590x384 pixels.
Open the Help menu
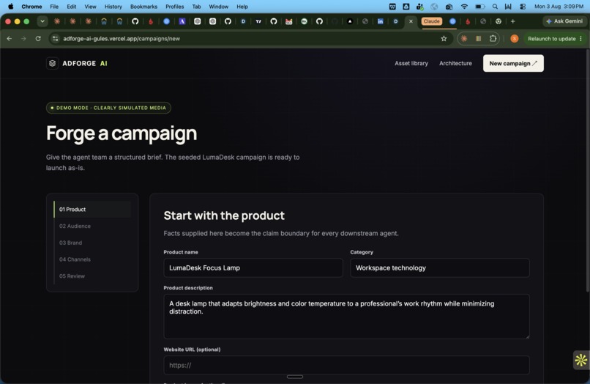coord(242,7)
